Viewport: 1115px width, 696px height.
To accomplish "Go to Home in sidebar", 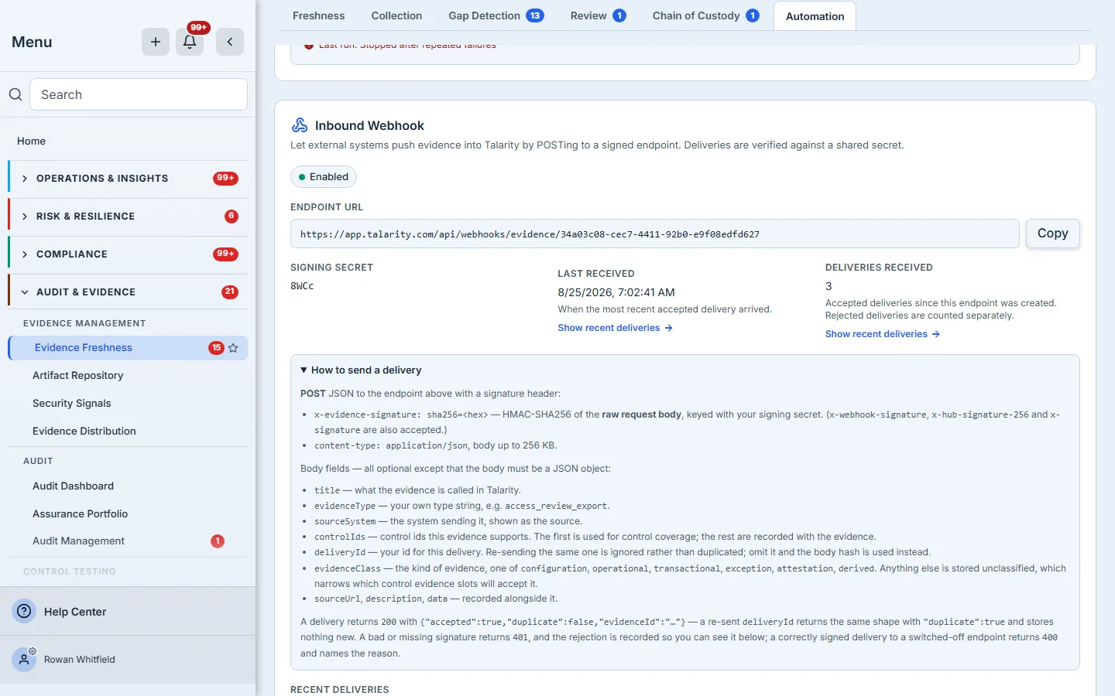I will click(31, 142).
